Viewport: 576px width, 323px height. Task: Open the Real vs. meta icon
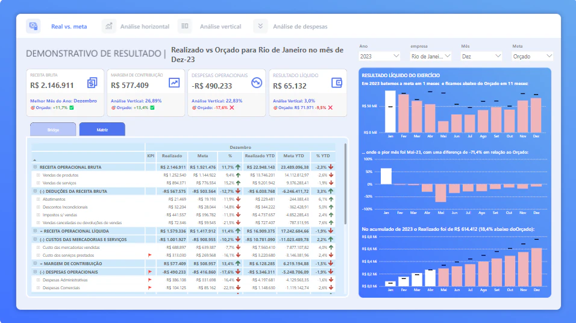tap(33, 26)
